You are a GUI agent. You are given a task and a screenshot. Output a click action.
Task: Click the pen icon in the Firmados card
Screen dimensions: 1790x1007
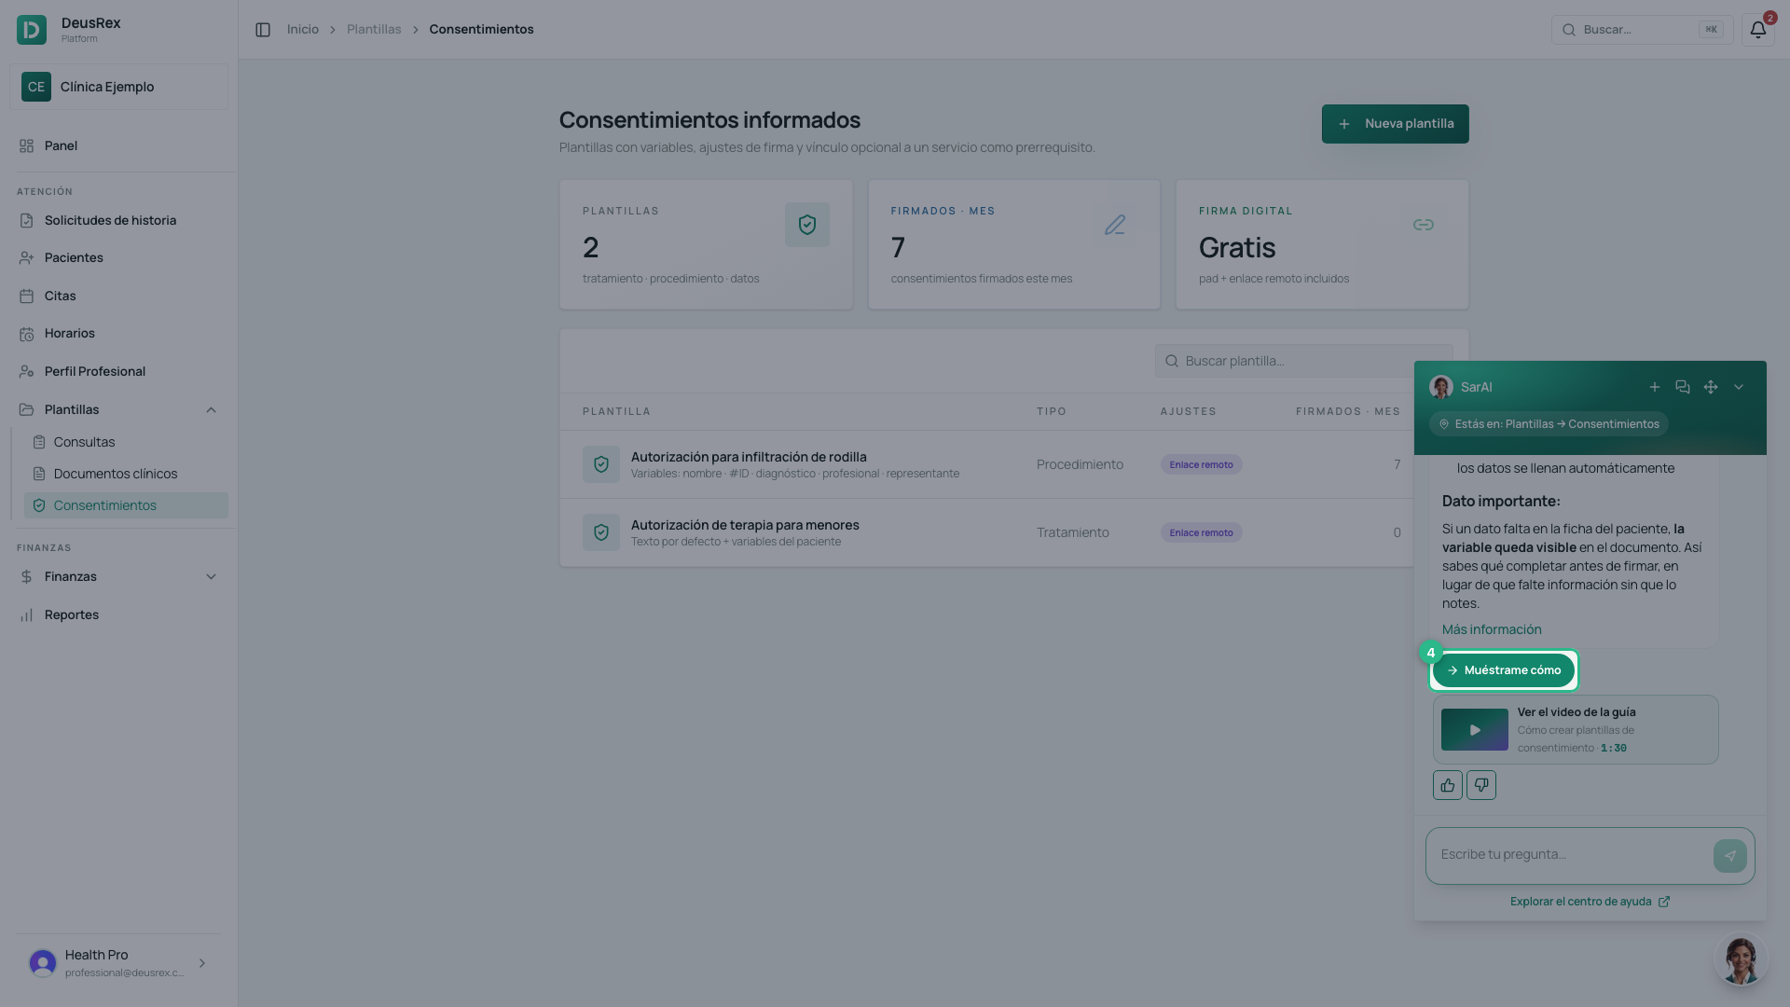pyautogui.click(x=1115, y=225)
